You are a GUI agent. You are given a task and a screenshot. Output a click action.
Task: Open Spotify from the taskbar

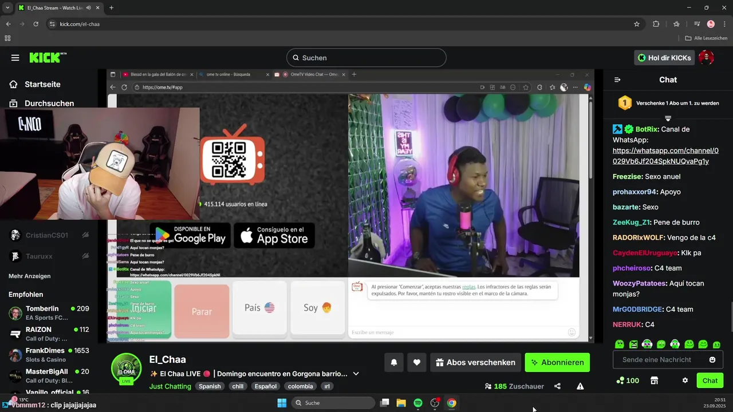click(x=418, y=403)
